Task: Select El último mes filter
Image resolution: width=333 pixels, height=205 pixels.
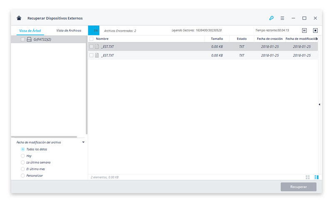Action: tap(23, 169)
